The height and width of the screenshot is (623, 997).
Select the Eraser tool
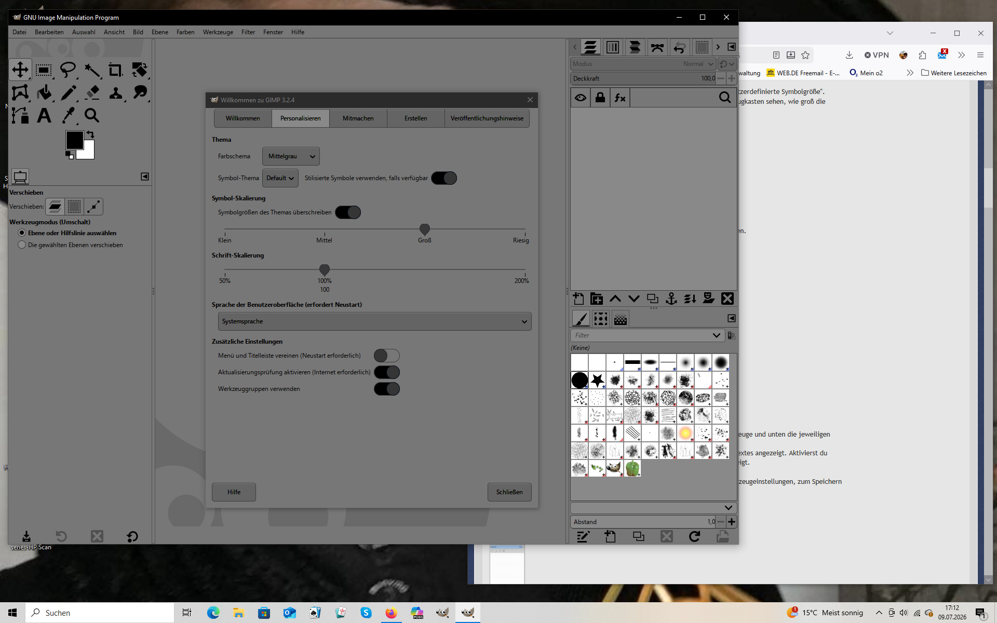(92, 92)
